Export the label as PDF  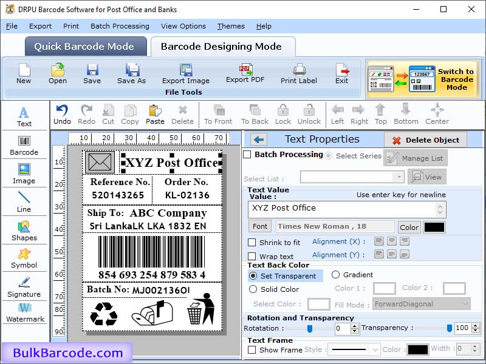click(x=245, y=73)
